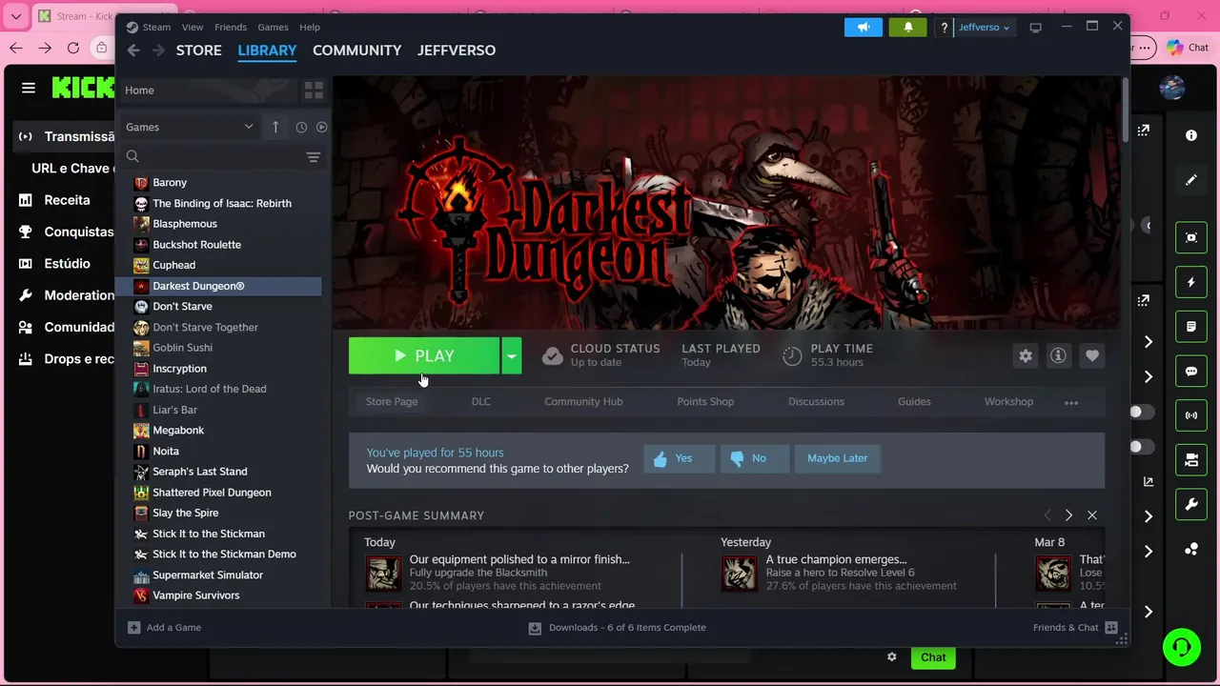This screenshot has width=1220, height=686.
Task: Open the JEFFVERSO profile tab
Action: 457,50
